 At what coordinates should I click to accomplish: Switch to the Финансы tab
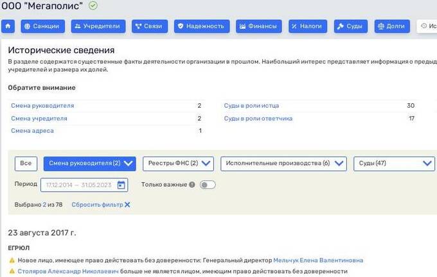(259, 26)
